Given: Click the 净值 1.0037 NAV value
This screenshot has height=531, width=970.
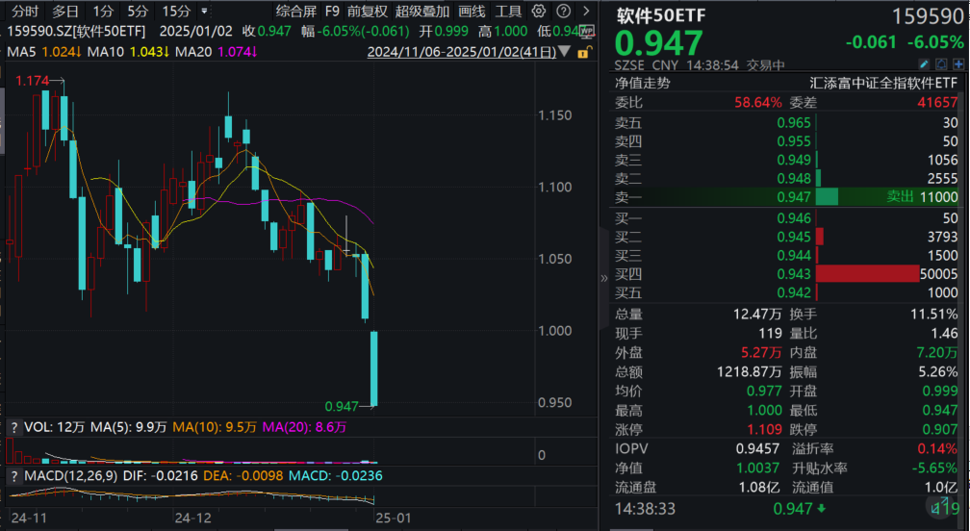Looking at the screenshot, I should click(758, 468).
